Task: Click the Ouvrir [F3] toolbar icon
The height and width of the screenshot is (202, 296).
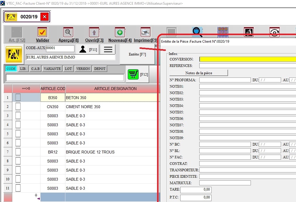Action: point(94,32)
